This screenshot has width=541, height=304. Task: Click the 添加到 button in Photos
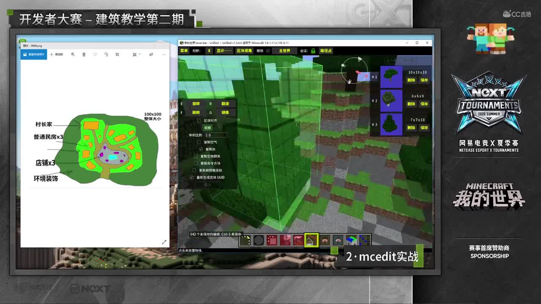[56, 54]
